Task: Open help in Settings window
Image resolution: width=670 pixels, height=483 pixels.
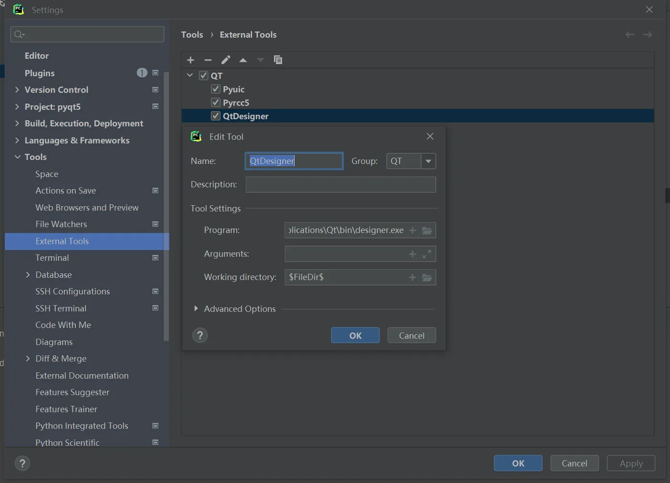Action: click(x=22, y=463)
